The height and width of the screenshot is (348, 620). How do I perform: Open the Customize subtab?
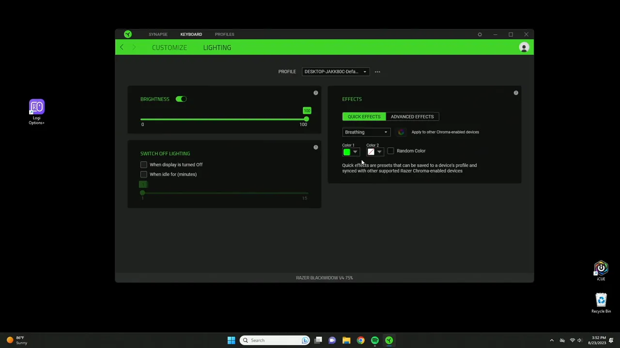[x=169, y=47]
